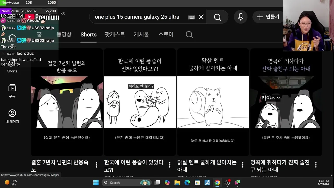Image resolution: width=334 pixels, height=188 pixels.
Task: Select the Shorts tab
Action: tap(88, 34)
